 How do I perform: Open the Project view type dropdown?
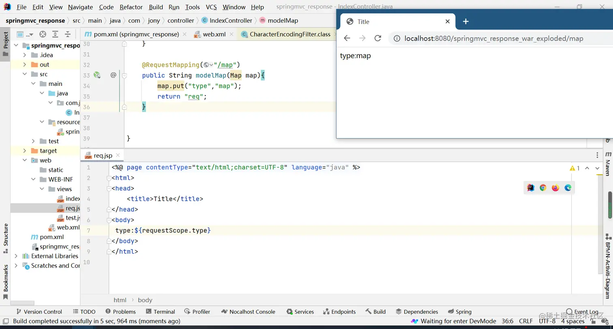point(24,34)
